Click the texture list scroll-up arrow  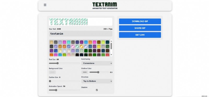111,41
